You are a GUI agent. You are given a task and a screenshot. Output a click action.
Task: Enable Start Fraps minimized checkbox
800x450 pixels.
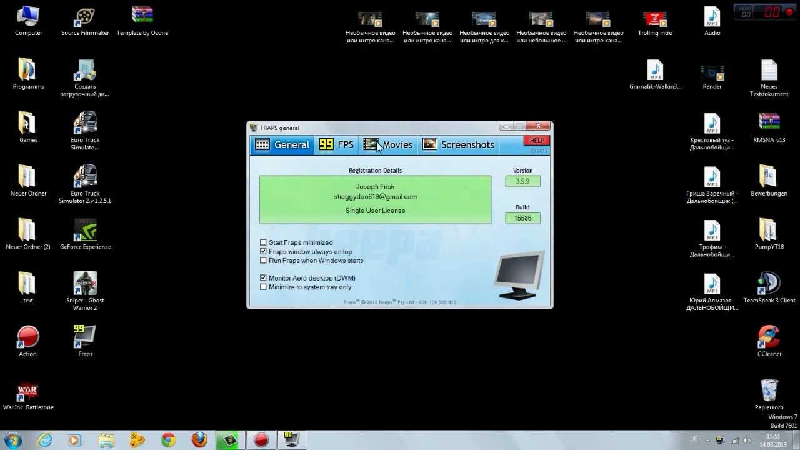(263, 242)
